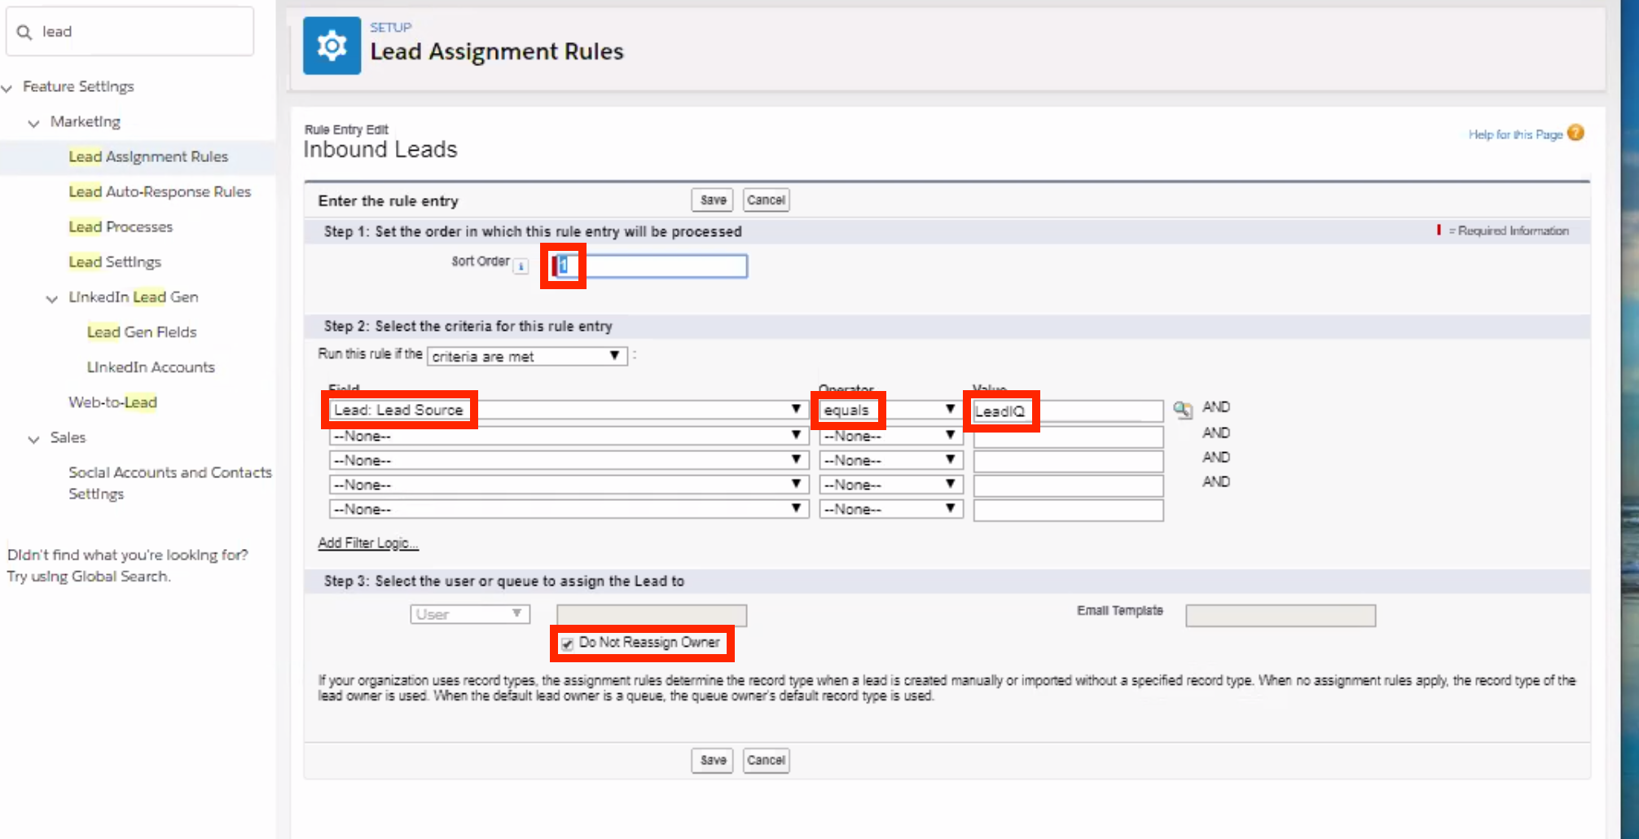
Task: Click the Sort Order info icon
Action: [521, 266]
